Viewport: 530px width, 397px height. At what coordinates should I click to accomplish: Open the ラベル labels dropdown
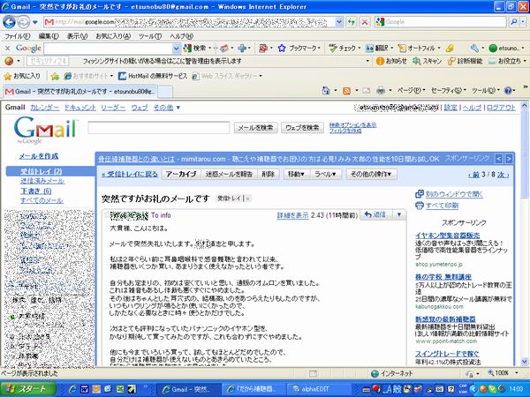(325, 174)
